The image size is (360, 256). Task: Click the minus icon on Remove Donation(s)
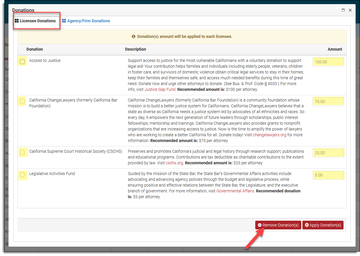coord(260,225)
